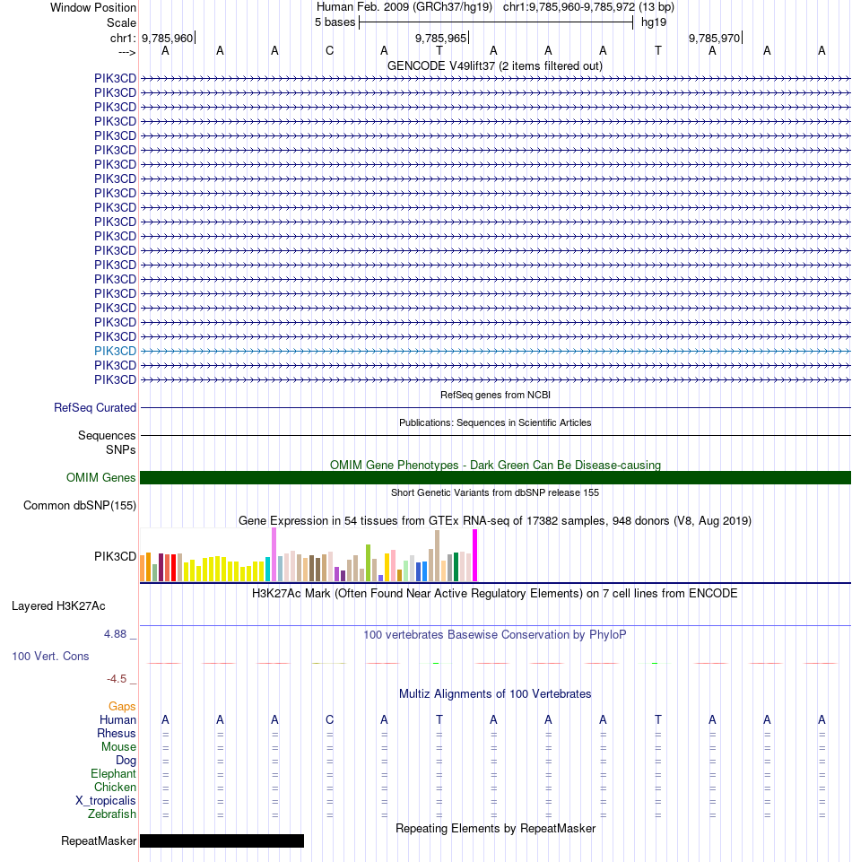Screen dimensions: 852x862
Task: Click the 'RefSeq genes from NCBI' title
Action: [495, 395]
